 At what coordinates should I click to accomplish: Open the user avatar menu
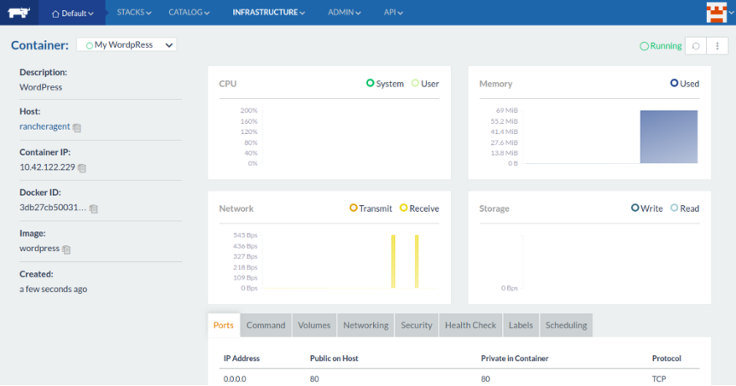[x=717, y=13]
